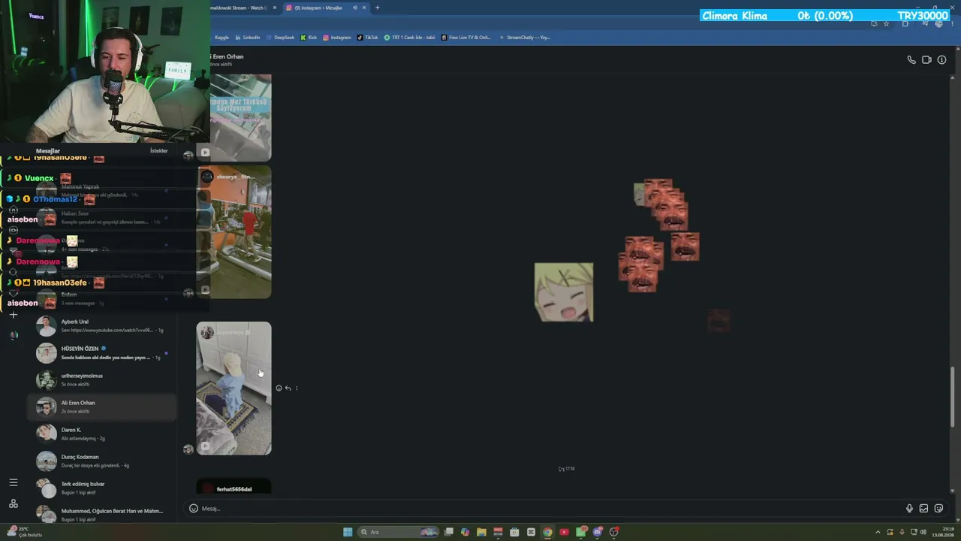The image size is (961, 541).
Task: Mute the Instagram tab audio
Action: tap(355, 8)
